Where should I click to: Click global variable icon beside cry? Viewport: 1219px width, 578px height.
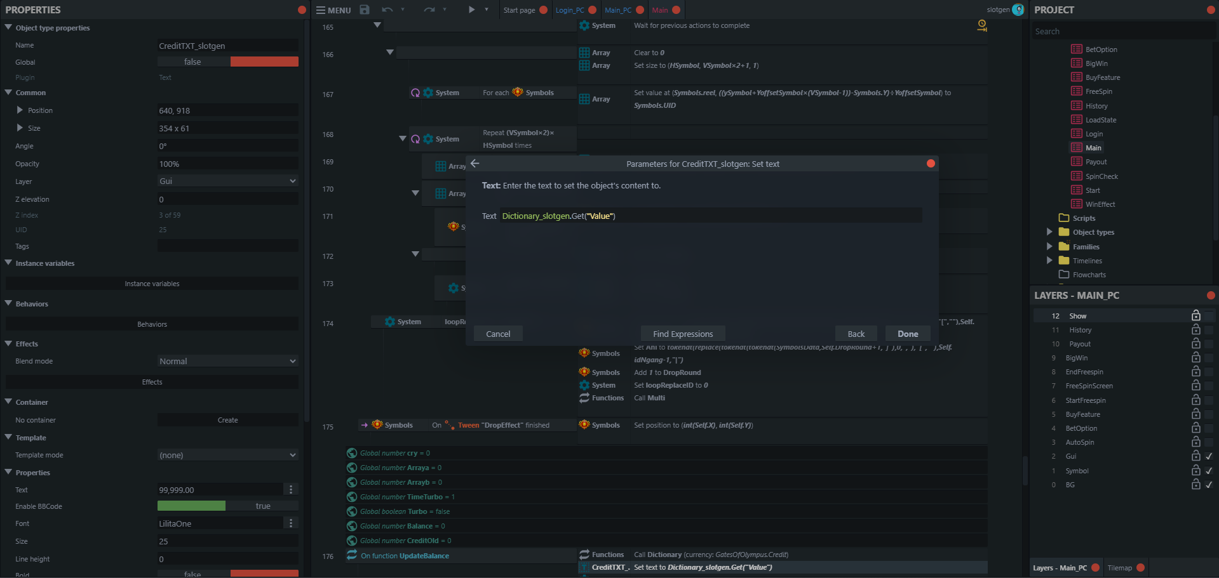(x=352, y=453)
